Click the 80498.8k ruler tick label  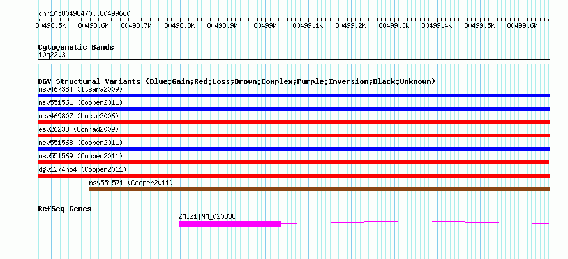[179, 25]
